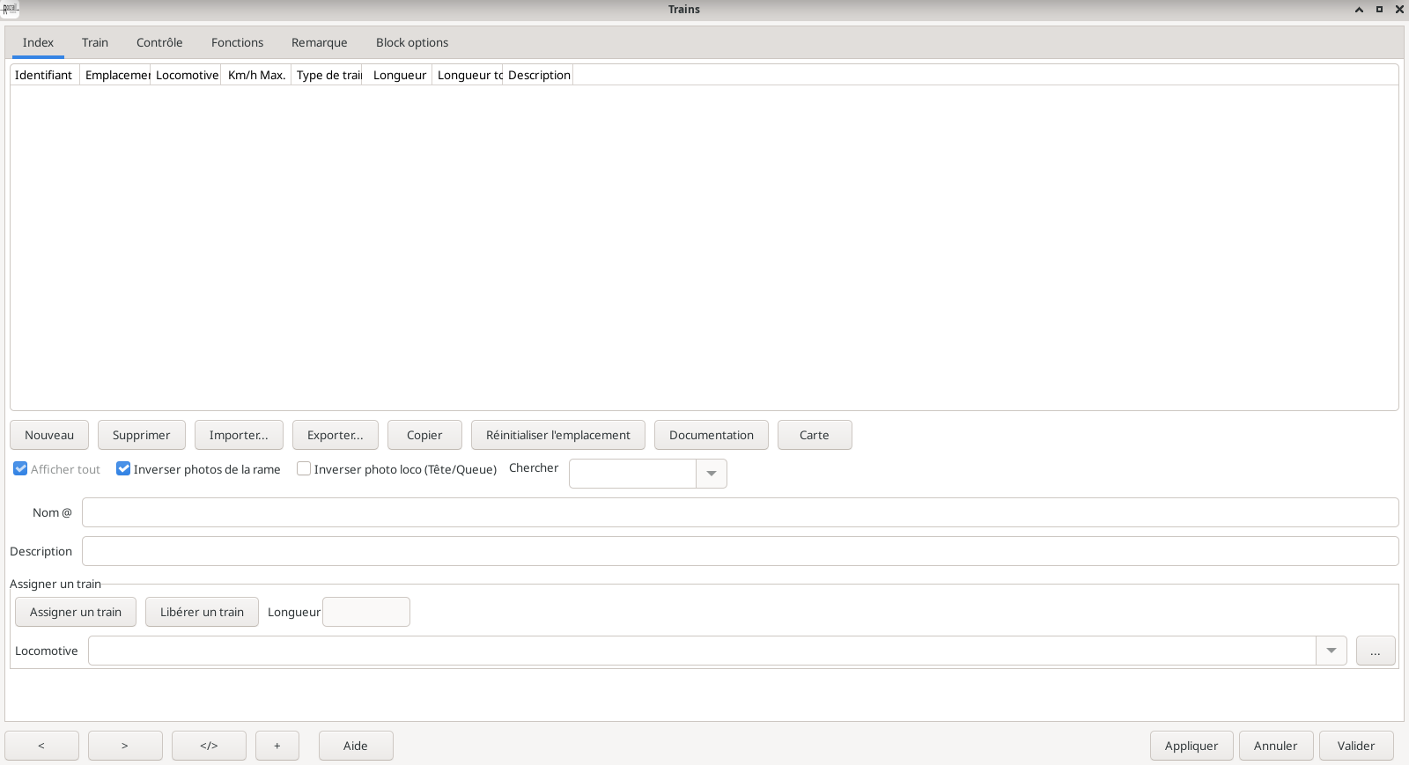Click the Longueur input field
1409x765 pixels.
pyautogui.click(x=365, y=612)
